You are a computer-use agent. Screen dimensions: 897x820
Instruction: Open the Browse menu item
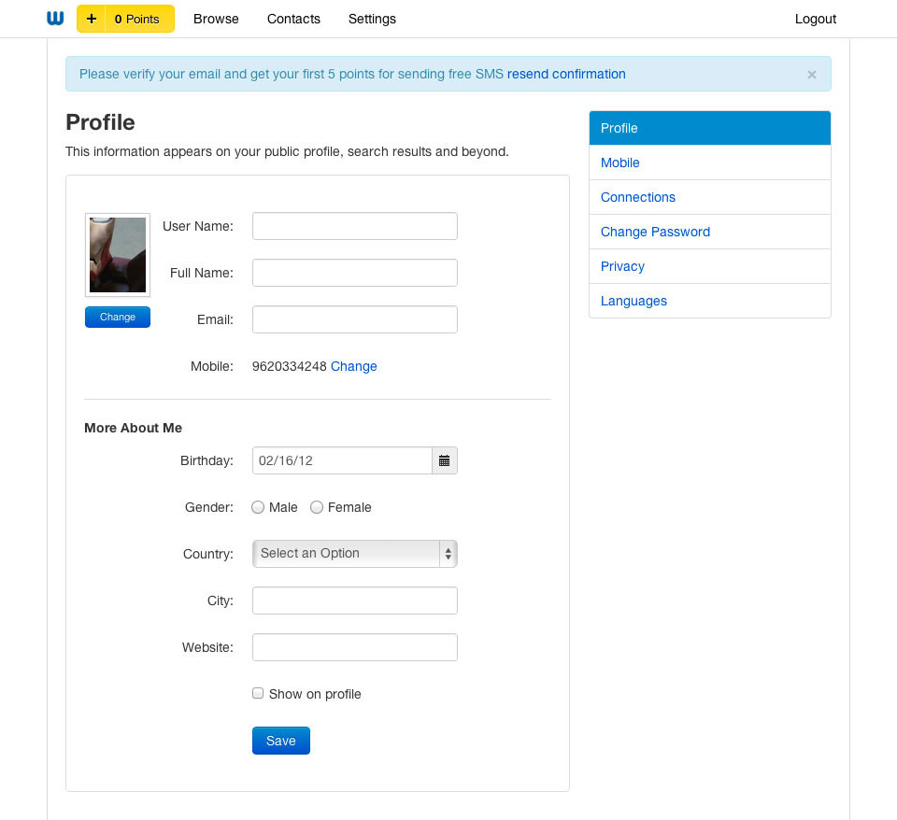(x=216, y=19)
